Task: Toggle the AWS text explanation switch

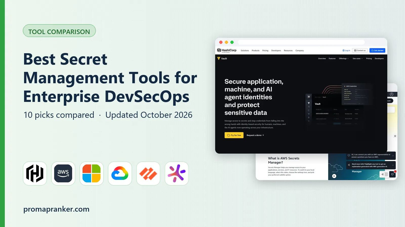Action: 384,174
